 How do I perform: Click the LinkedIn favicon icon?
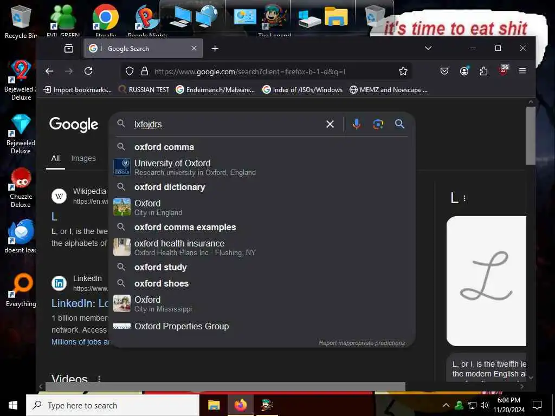click(x=59, y=283)
